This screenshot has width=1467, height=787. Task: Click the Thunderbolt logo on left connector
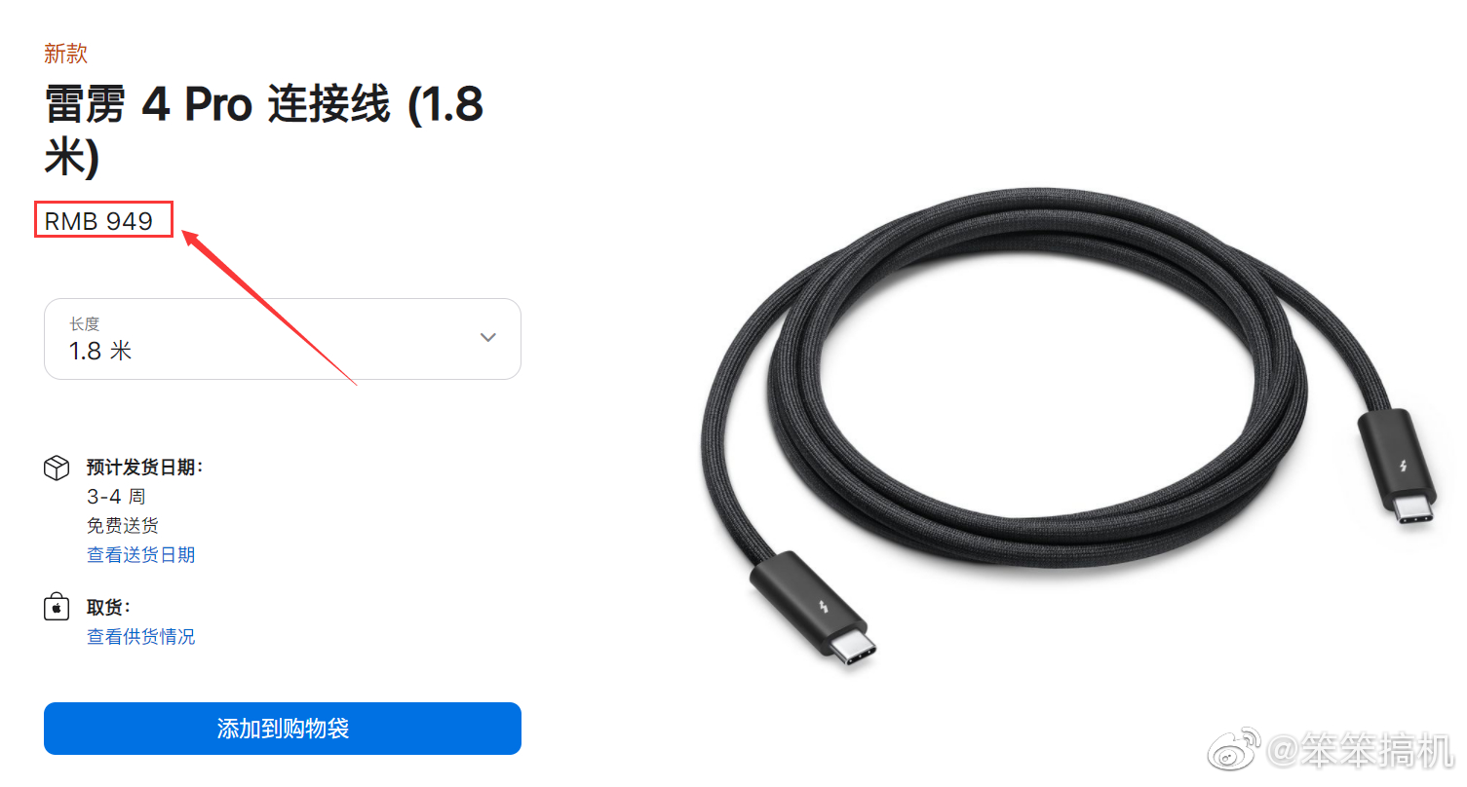[826, 612]
